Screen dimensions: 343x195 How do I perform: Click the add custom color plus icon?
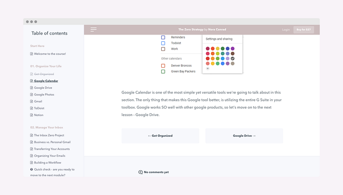[208, 68]
